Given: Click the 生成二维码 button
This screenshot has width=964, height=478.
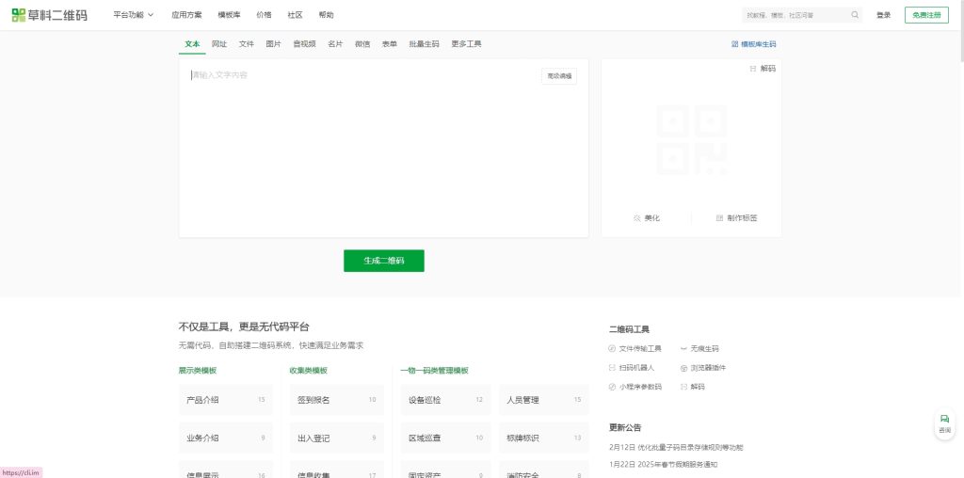Looking at the screenshot, I should tap(384, 261).
